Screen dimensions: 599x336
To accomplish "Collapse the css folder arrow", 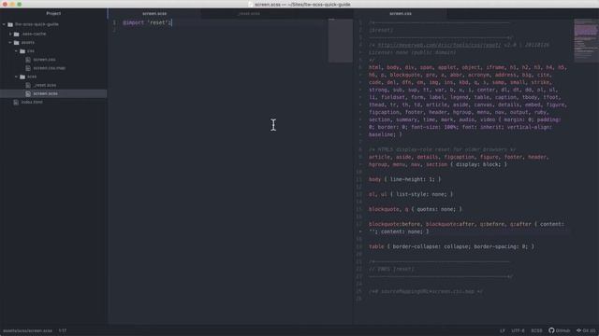I will pos(17,50).
